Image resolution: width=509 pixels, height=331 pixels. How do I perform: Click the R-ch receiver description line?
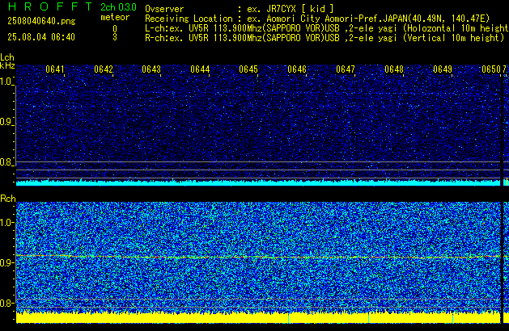tap(324, 38)
